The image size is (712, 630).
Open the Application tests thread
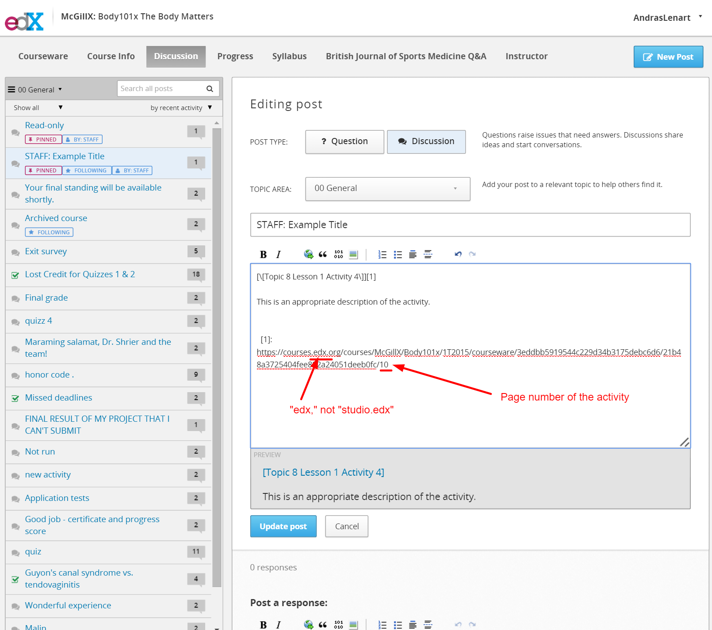[x=108, y=499]
